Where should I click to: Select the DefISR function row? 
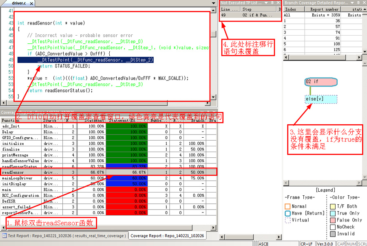tap(108, 201)
